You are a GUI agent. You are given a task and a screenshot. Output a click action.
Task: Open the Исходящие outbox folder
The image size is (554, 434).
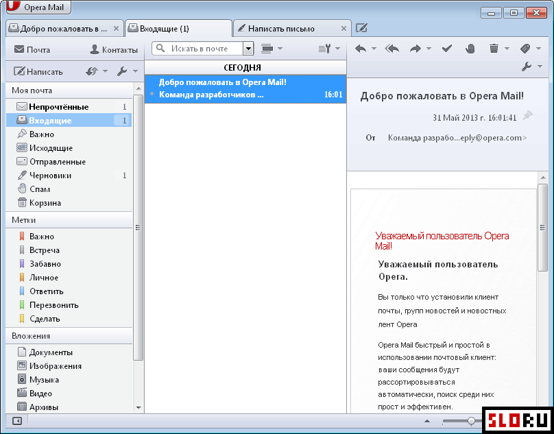coord(69,147)
